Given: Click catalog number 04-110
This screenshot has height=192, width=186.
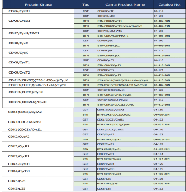Looking at the screenshot, I should [159, 60].
